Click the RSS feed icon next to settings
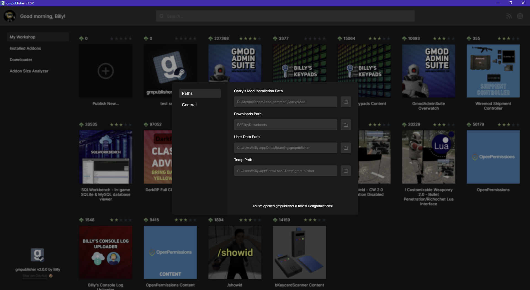This screenshot has width=530, height=290. click(x=509, y=16)
